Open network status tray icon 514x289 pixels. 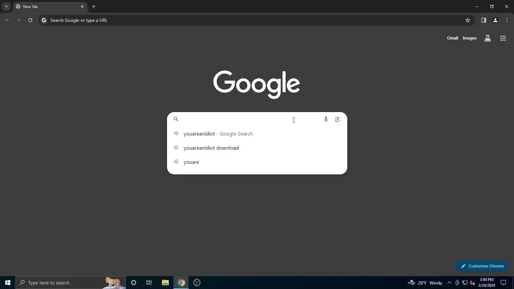pos(465,283)
